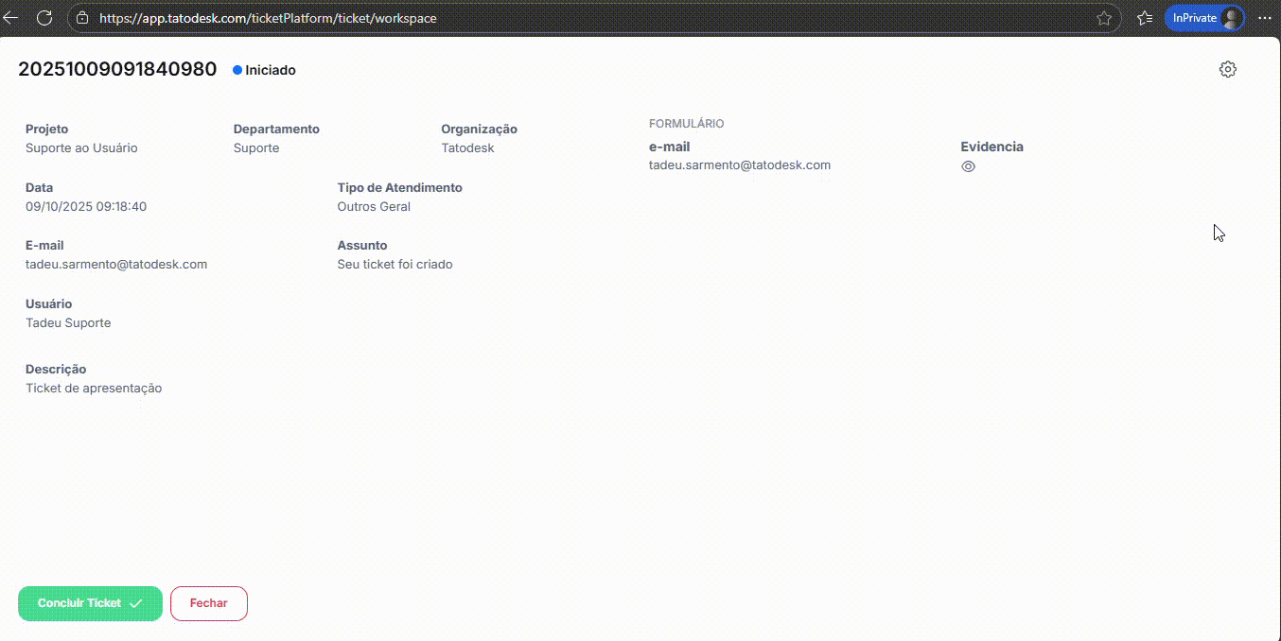Click the Iniciado status indicator
The height and width of the screenshot is (641, 1281).
pyautogui.click(x=265, y=70)
